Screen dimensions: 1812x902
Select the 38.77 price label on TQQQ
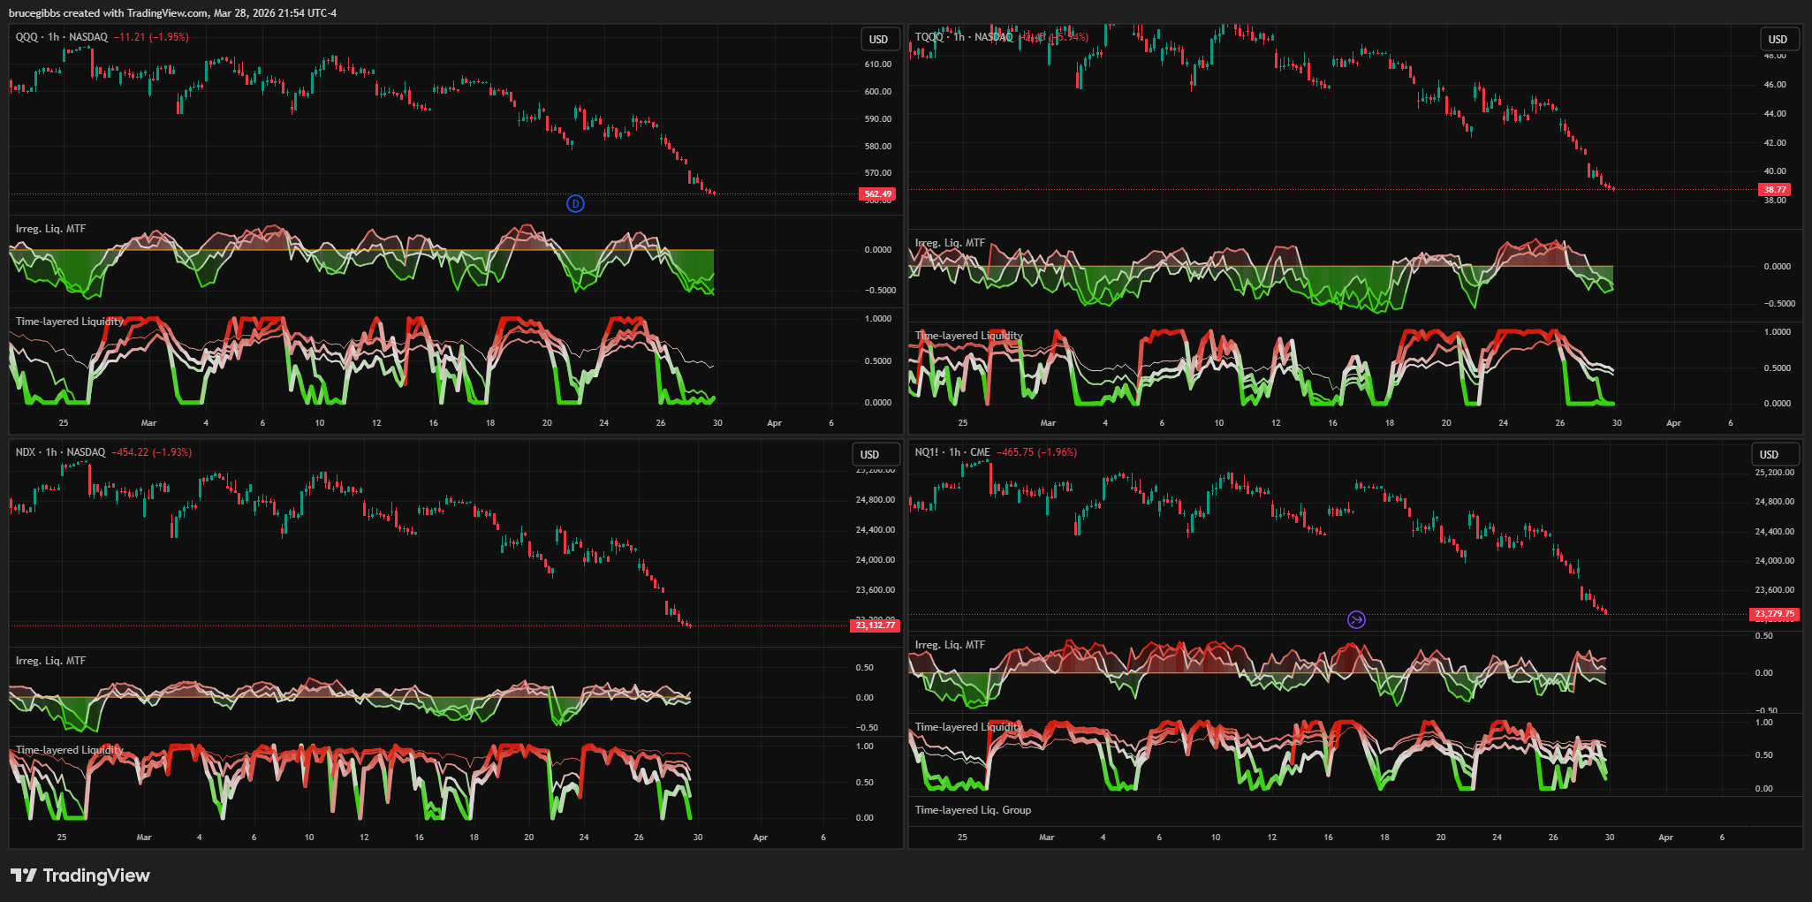pos(1775,190)
